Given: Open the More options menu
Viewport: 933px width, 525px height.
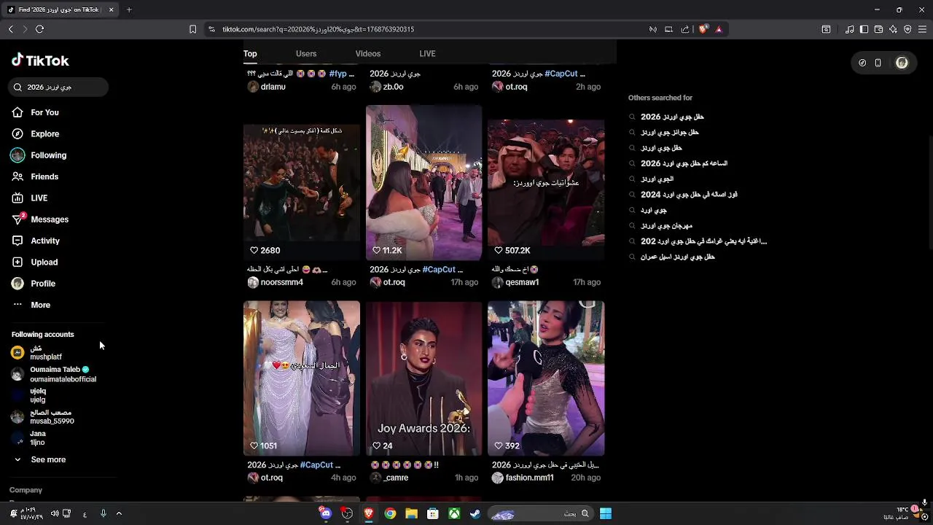Looking at the screenshot, I should 40,305.
